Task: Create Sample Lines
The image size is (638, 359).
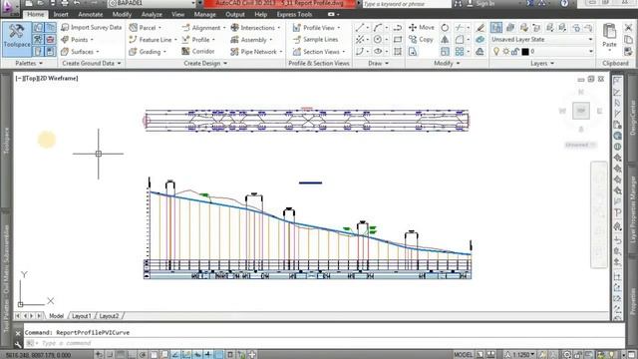Action: tap(315, 40)
